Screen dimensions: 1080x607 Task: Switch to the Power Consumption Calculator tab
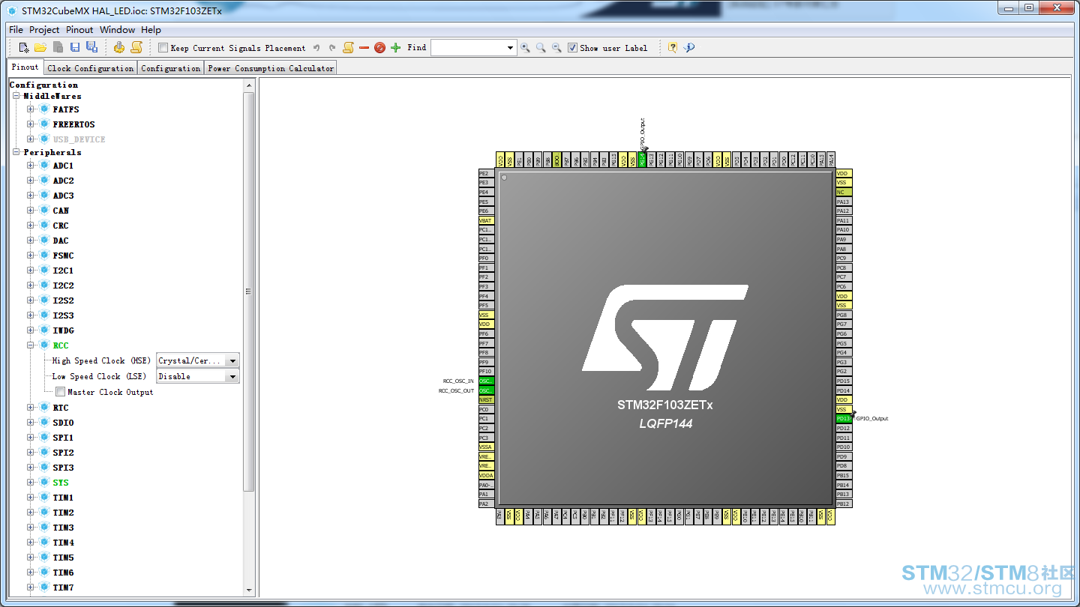tap(271, 68)
